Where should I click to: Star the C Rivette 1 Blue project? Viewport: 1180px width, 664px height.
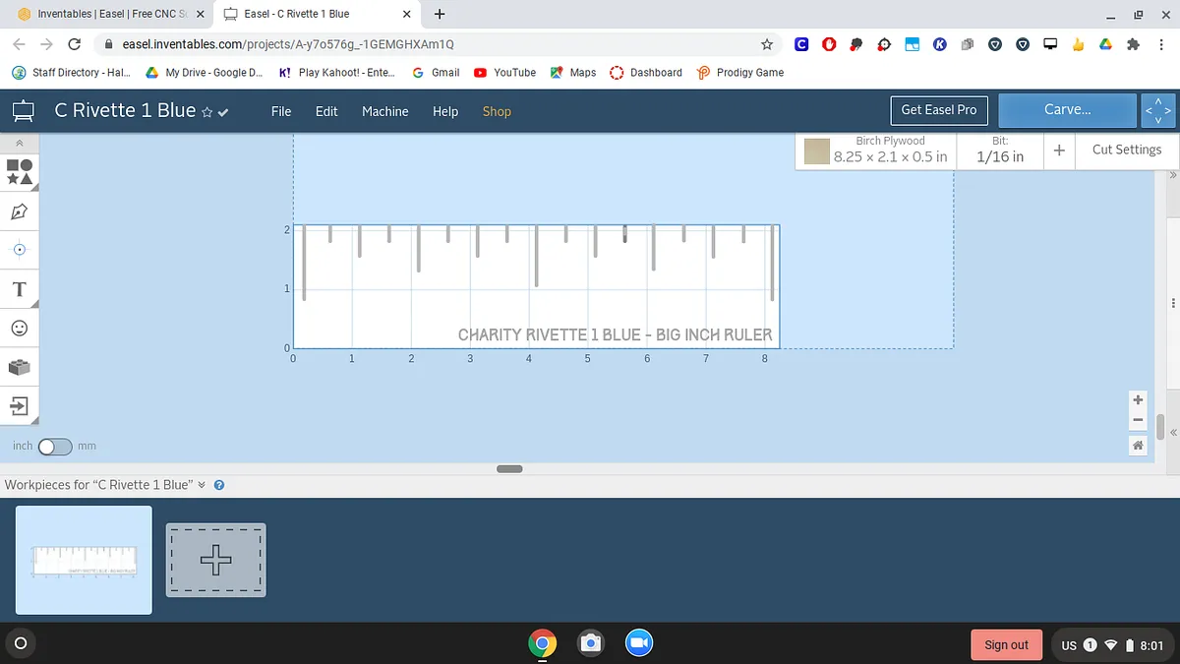pyautogui.click(x=206, y=112)
